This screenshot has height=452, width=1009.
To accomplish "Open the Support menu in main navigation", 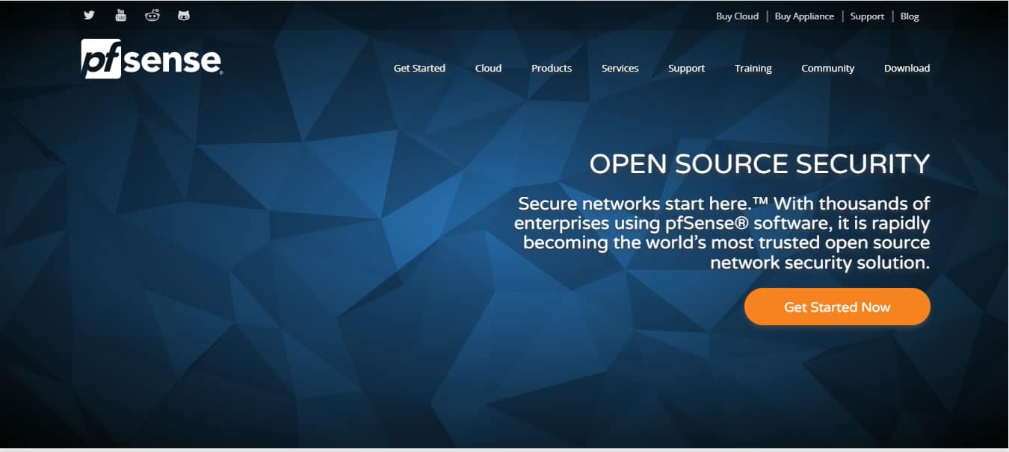I will [686, 68].
